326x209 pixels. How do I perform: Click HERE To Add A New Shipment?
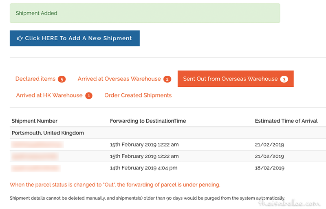click(75, 38)
